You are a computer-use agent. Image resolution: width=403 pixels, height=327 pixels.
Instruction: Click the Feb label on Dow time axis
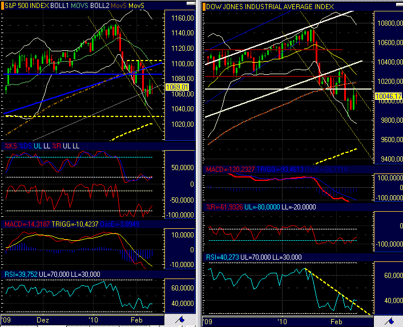click(x=336, y=321)
